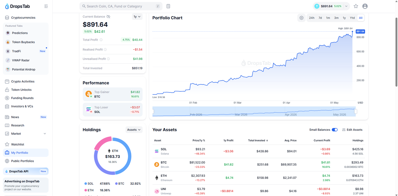
Task: Click the BTC legend color dot
Action: [116, 183]
